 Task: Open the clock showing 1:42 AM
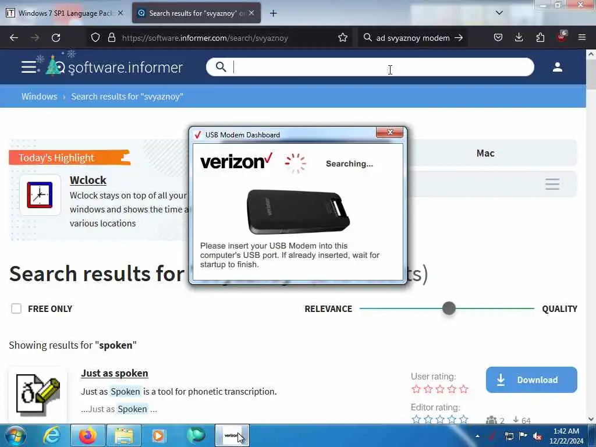pos(566,436)
